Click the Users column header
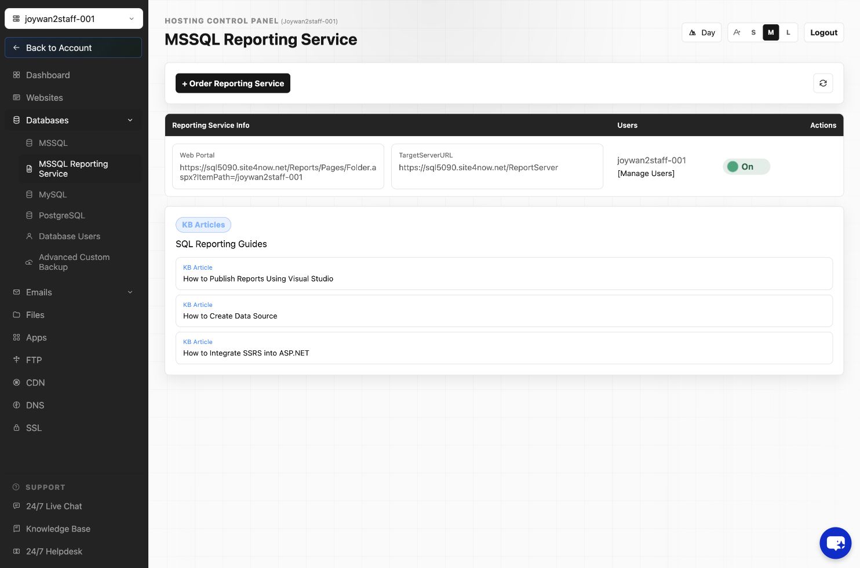Screen dimensions: 860x568 [x=627, y=125]
